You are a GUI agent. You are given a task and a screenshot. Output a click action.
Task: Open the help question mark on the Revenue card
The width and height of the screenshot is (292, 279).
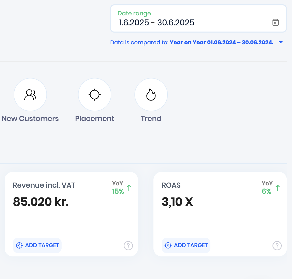(x=128, y=245)
